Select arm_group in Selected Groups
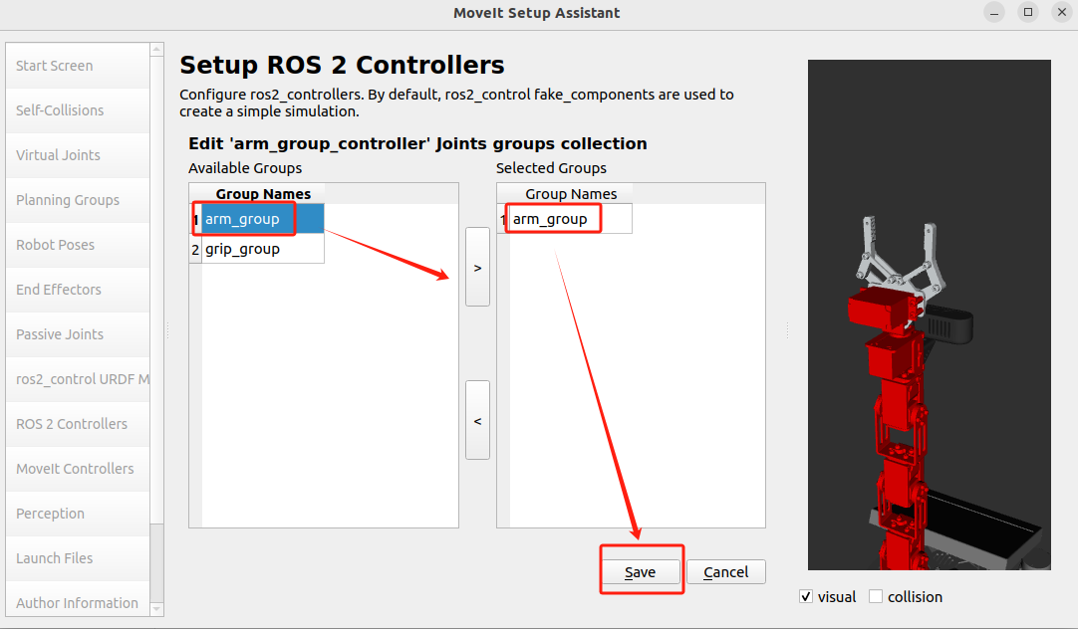This screenshot has height=629, width=1078. pos(571,219)
